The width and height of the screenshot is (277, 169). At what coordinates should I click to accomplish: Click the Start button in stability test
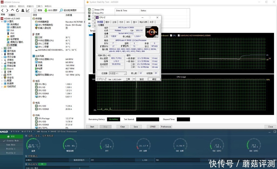pos(92,127)
